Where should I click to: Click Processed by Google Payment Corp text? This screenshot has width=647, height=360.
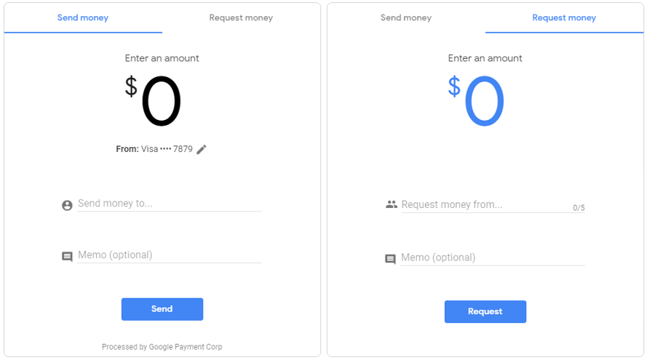click(x=162, y=347)
